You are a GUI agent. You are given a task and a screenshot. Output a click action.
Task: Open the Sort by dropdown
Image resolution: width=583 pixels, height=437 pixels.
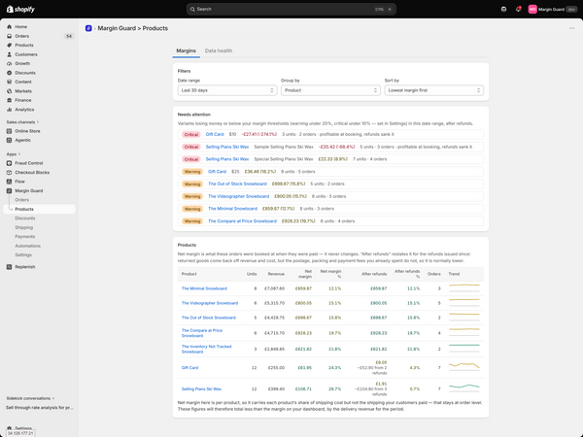tap(434, 90)
